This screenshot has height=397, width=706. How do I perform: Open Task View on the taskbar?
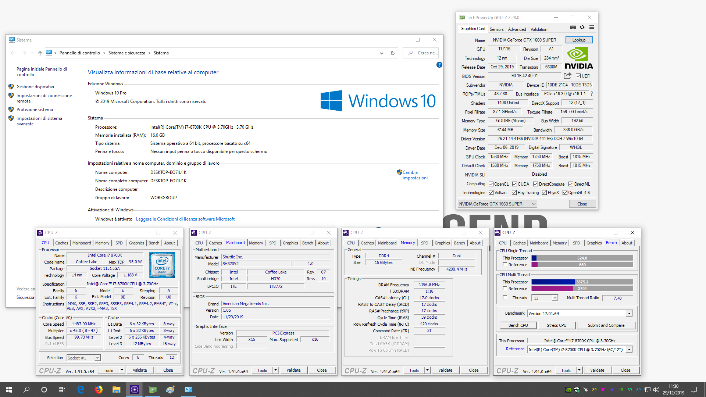[x=62, y=390]
